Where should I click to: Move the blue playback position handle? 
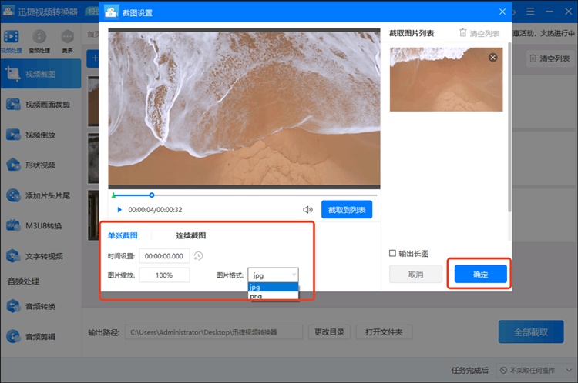pyautogui.click(x=152, y=195)
